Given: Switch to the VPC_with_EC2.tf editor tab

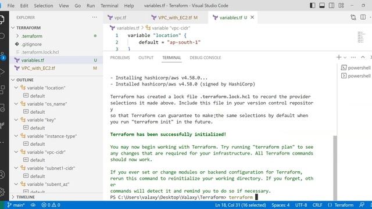Looking at the screenshot, I should 177,17.
